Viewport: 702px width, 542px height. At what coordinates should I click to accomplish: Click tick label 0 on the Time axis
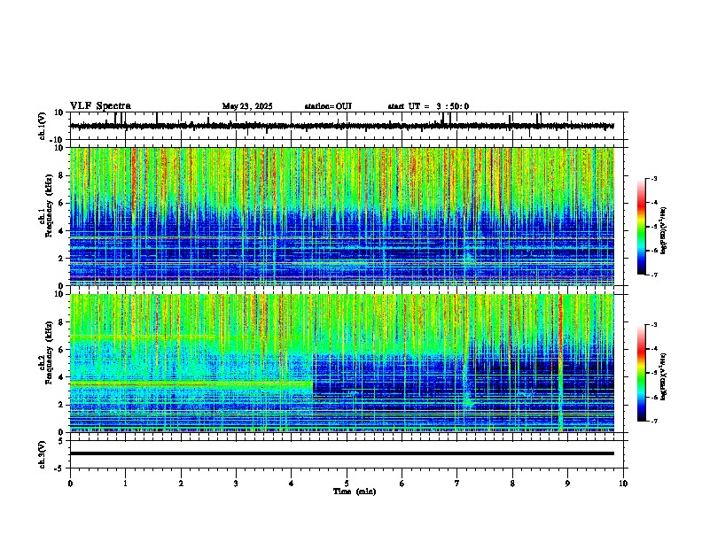click(70, 484)
